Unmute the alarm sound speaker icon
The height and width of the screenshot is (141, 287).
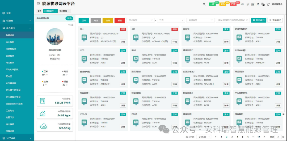(242, 4)
